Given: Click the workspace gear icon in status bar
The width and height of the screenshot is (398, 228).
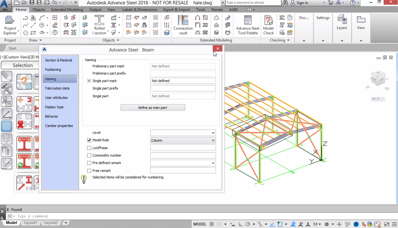Looking at the screenshot, I should point(327,224).
